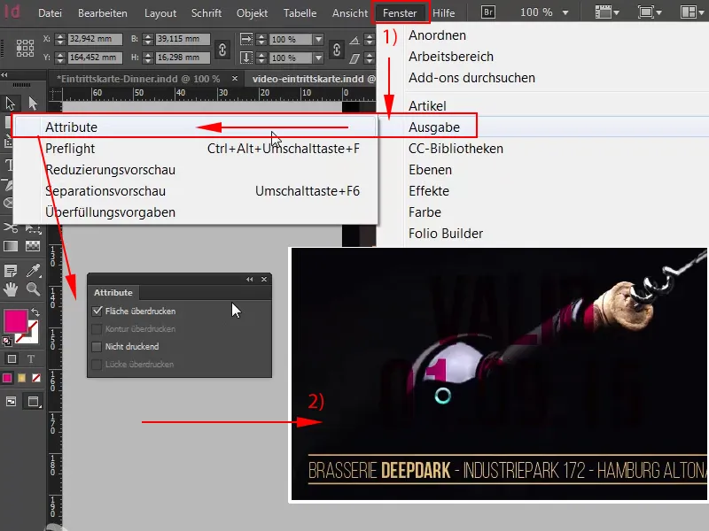
Task: Click the X value field 32,942 mm
Action: [95, 39]
